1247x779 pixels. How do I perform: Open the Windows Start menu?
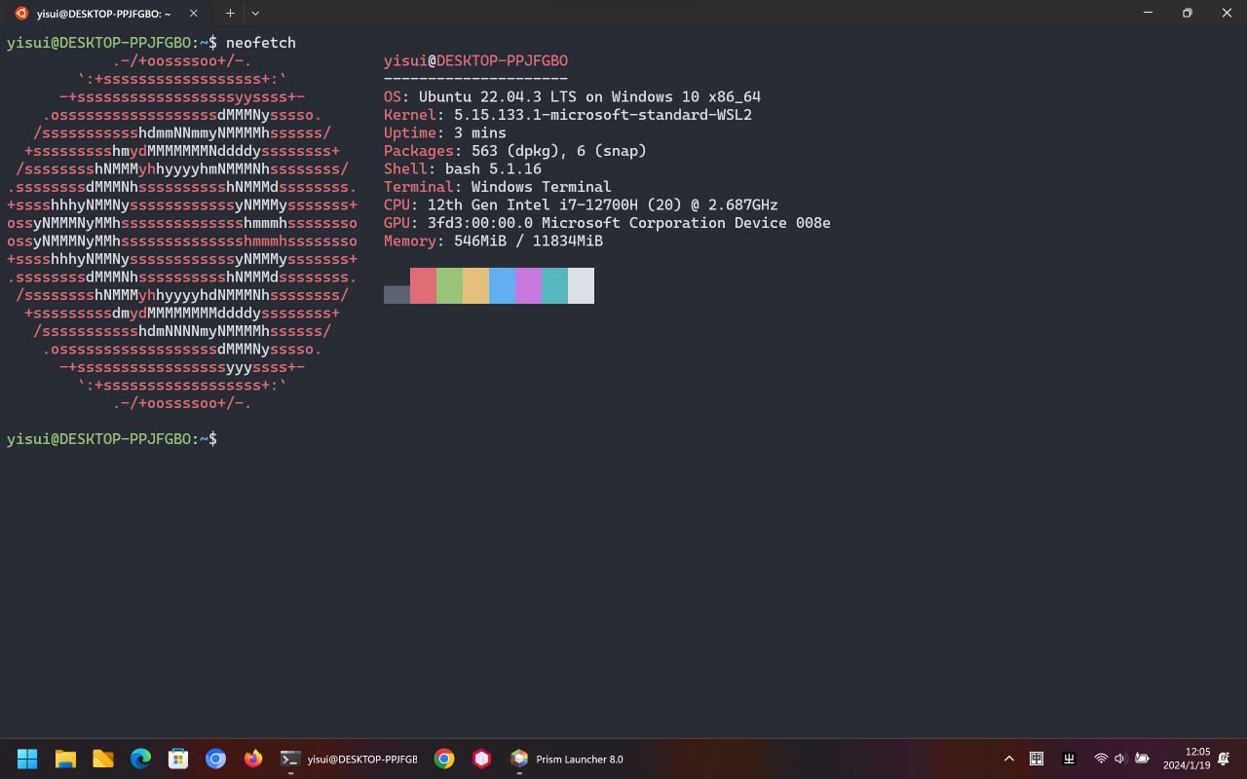click(x=27, y=759)
